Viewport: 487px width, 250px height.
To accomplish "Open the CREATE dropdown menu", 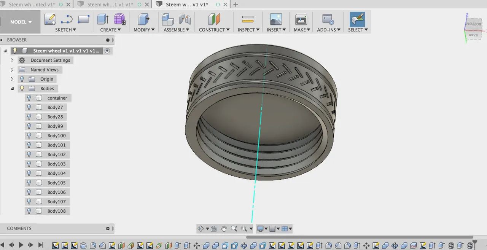I will 110,30.
